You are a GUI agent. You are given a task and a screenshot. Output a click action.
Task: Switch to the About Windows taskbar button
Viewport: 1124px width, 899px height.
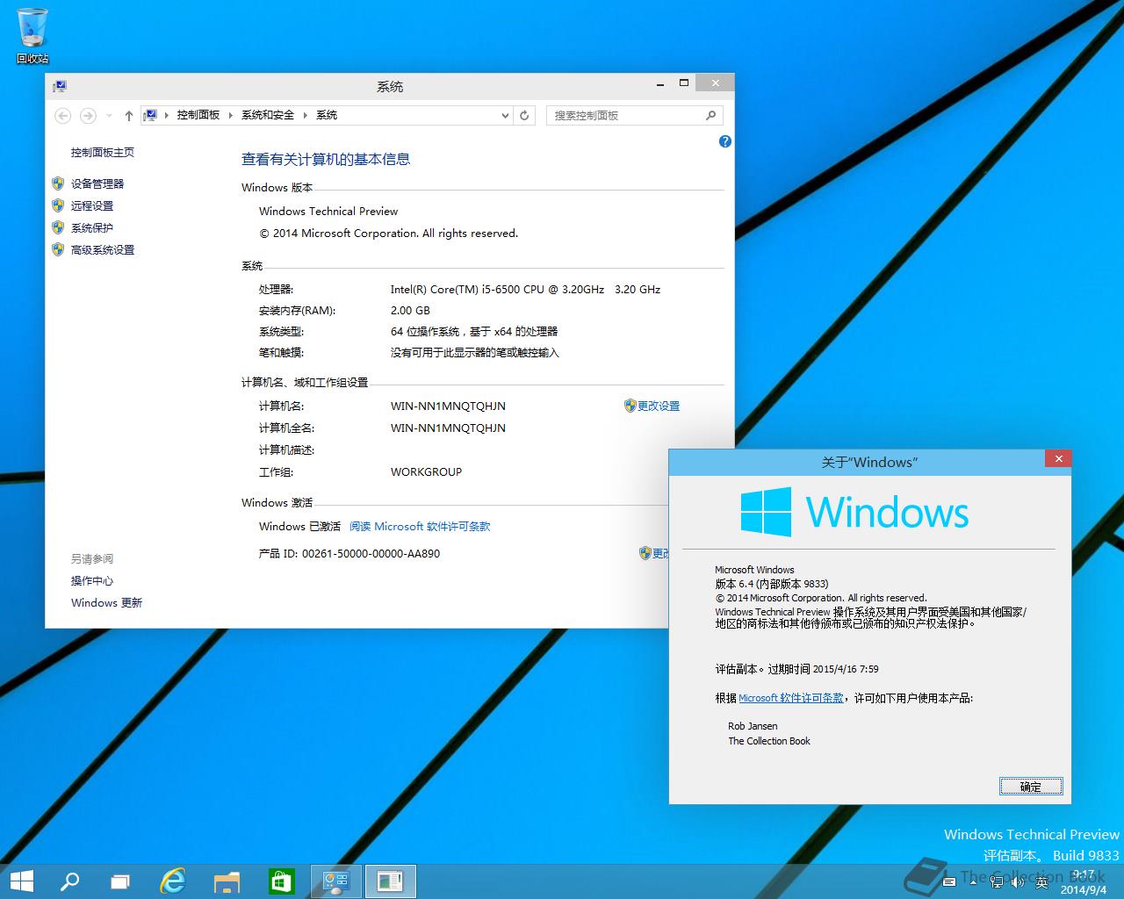tap(390, 881)
